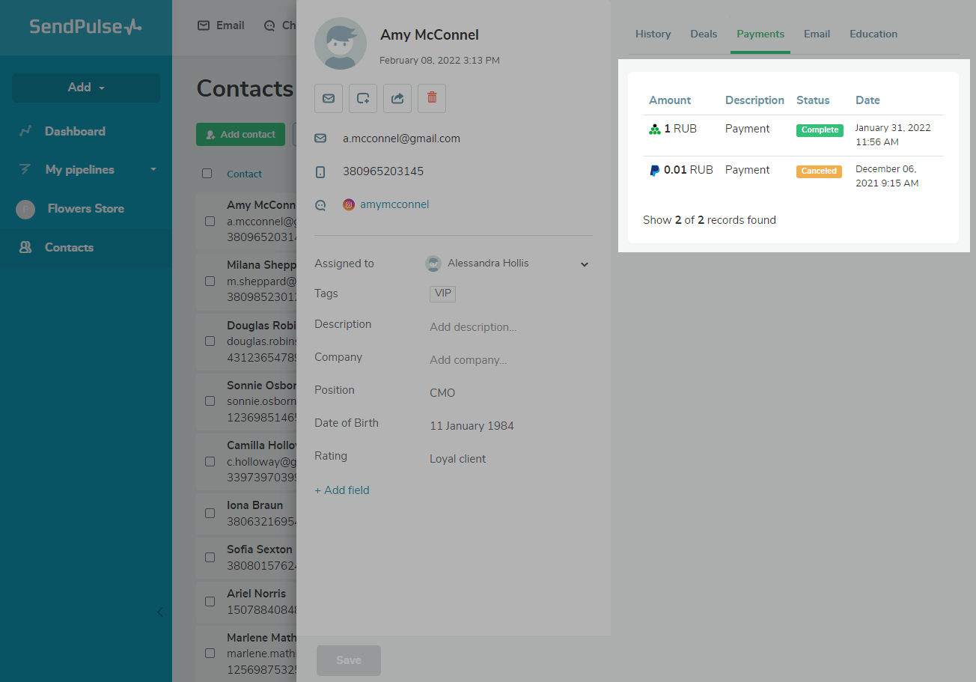The width and height of the screenshot is (976, 682).
Task: Open the amymcconnel Instagram link
Action: point(394,204)
